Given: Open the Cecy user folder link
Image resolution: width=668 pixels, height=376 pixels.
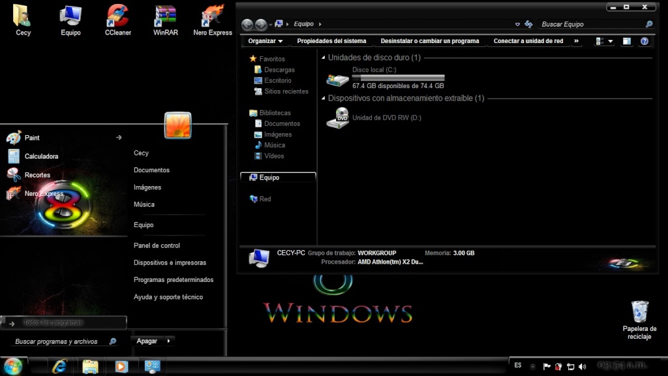Looking at the screenshot, I should [x=141, y=153].
